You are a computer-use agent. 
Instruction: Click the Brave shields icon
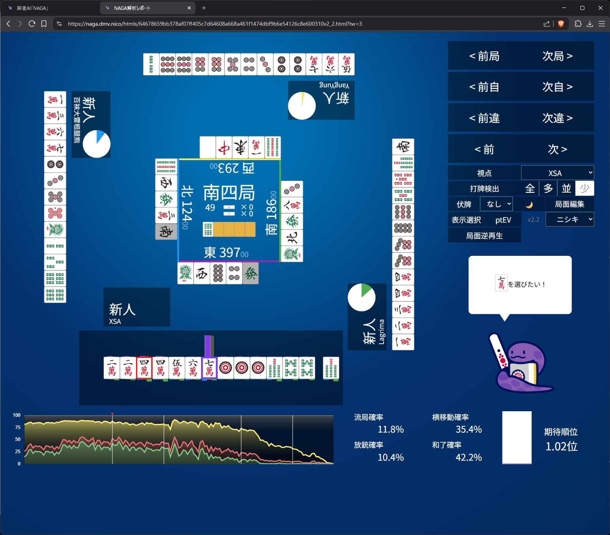[x=561, y=24]
